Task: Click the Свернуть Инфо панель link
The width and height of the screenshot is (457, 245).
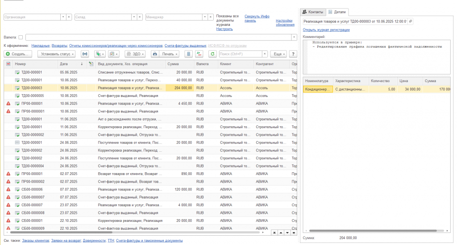Action: (x=257, y=18)
